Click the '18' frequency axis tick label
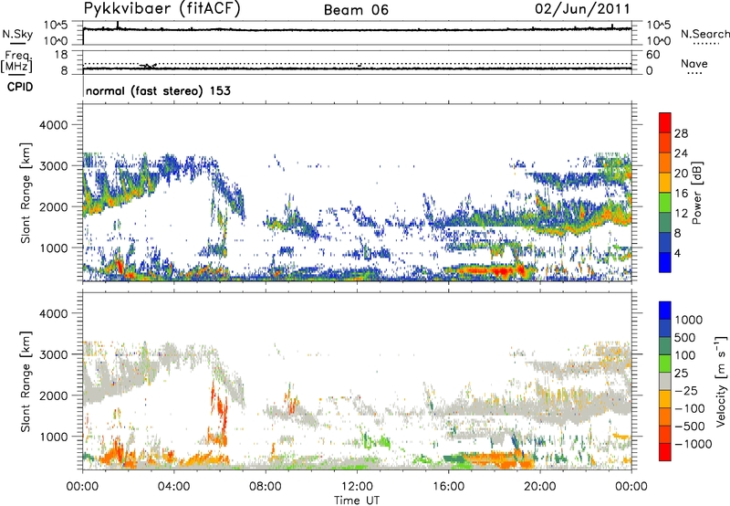This screenshot has width=730, height=506. pyautogui.click(x=61, y=55)
